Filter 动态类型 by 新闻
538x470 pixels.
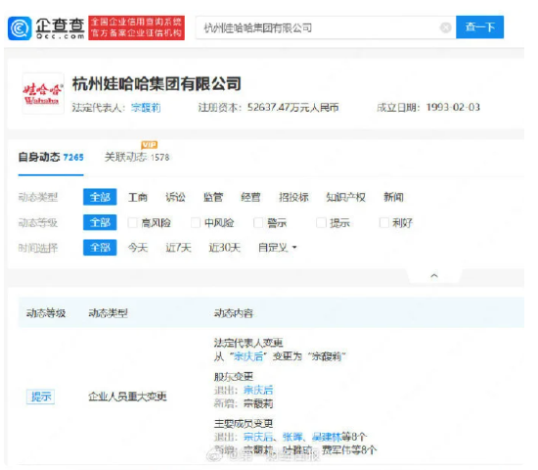click(393, 197)
